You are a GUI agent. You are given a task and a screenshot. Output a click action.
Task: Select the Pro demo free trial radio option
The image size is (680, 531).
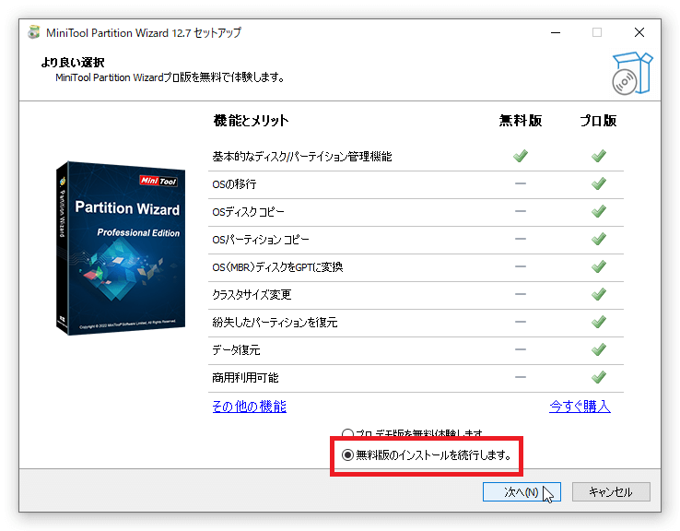click(x=347, y=433)
